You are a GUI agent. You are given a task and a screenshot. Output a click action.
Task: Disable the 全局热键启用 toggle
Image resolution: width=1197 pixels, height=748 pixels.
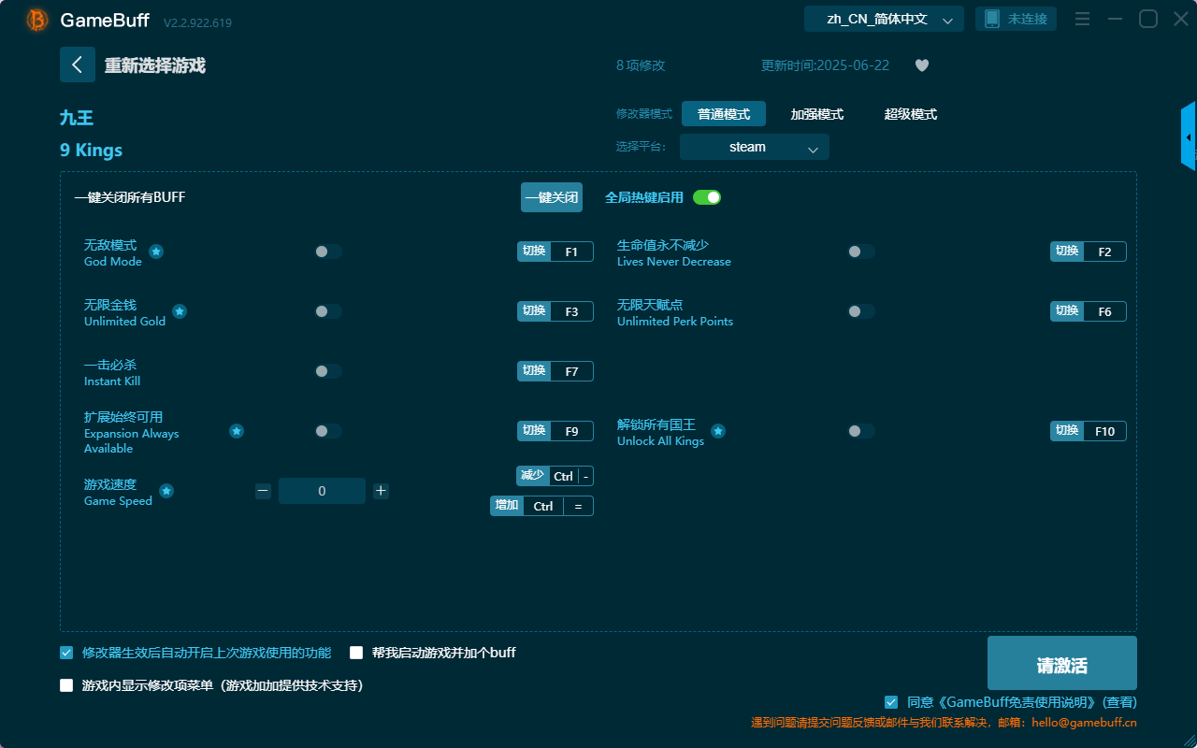[708, 197]
